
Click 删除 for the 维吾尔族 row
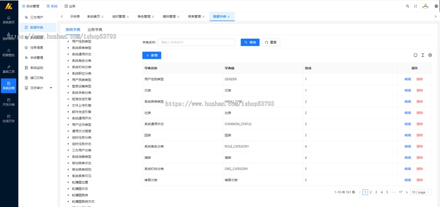[x=420, y=180]
